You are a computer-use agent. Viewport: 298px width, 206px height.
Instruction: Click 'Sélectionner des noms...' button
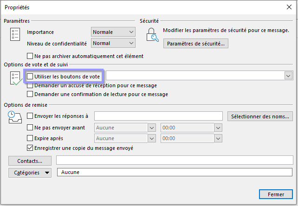point(260,116)
